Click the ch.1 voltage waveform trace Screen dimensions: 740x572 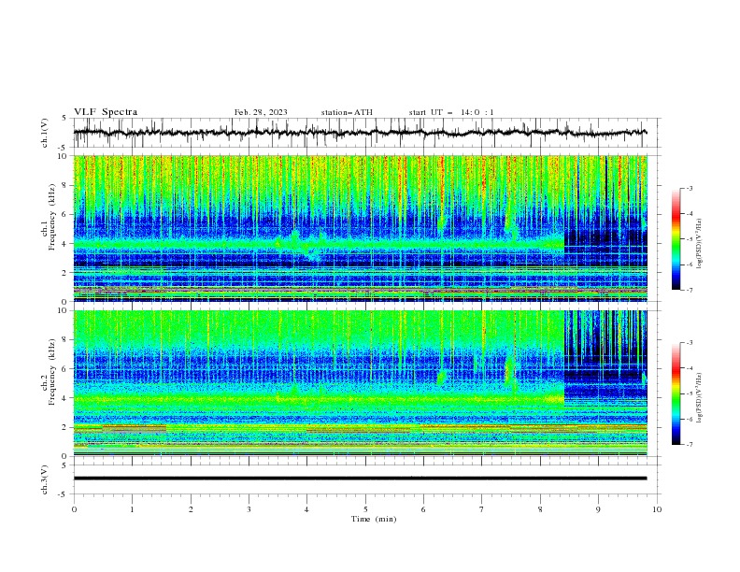click(360, 133)
